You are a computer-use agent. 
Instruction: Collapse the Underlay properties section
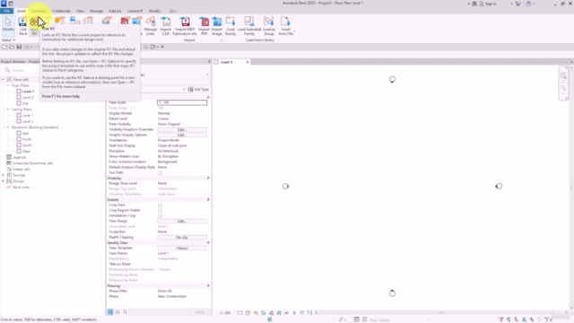click(x=208, y=178)
